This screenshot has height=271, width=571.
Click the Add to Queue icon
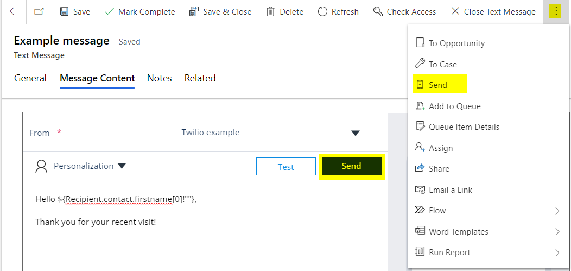pyautogui.click(x=420, y=106)
